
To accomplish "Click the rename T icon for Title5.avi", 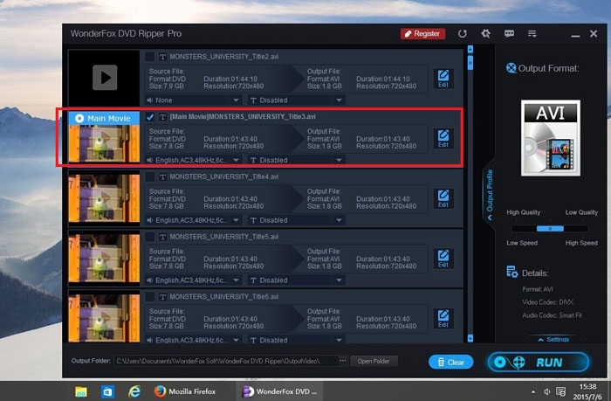I will [x=162, y=237].
